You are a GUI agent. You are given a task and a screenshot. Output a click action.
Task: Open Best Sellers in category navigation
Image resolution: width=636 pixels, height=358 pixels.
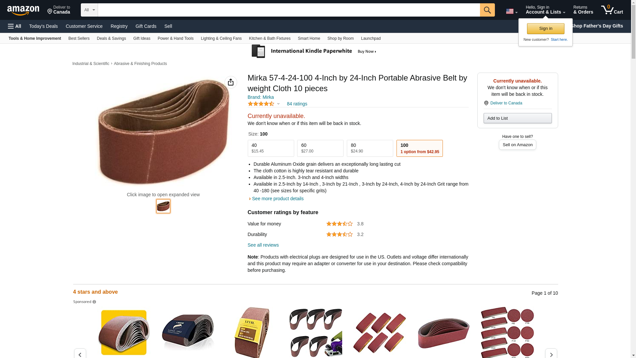click(79, 38)
